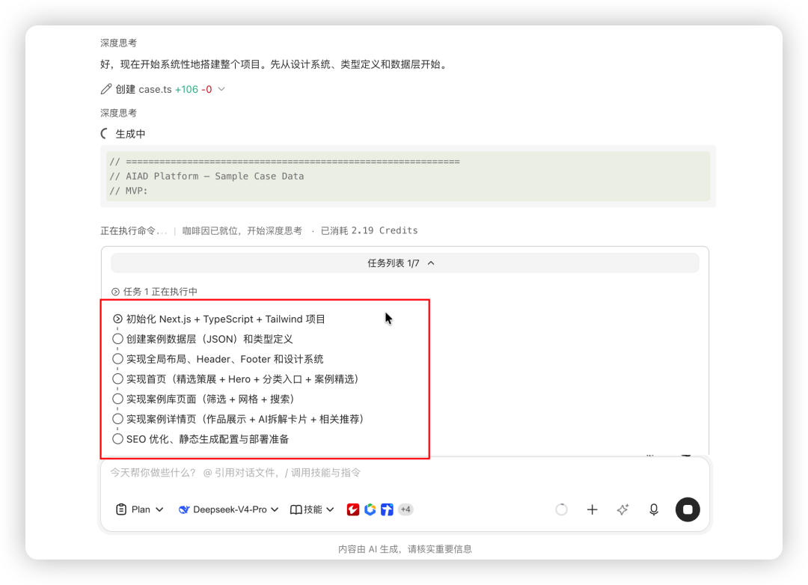Screen dimensions: 808x585
Task: Click the 深度思考 label above 生成中
Action: [118, 113]
